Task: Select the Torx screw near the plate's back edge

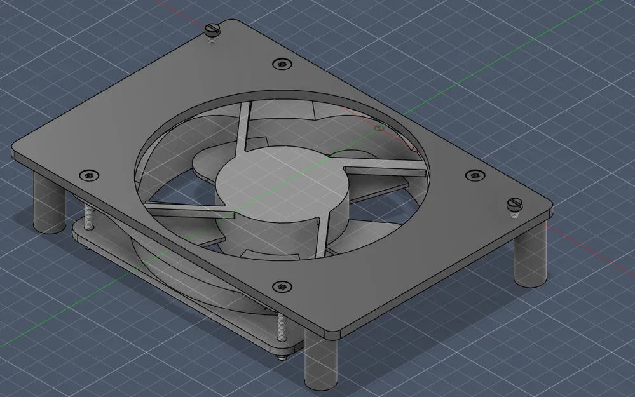Action: tap(282, 64)
